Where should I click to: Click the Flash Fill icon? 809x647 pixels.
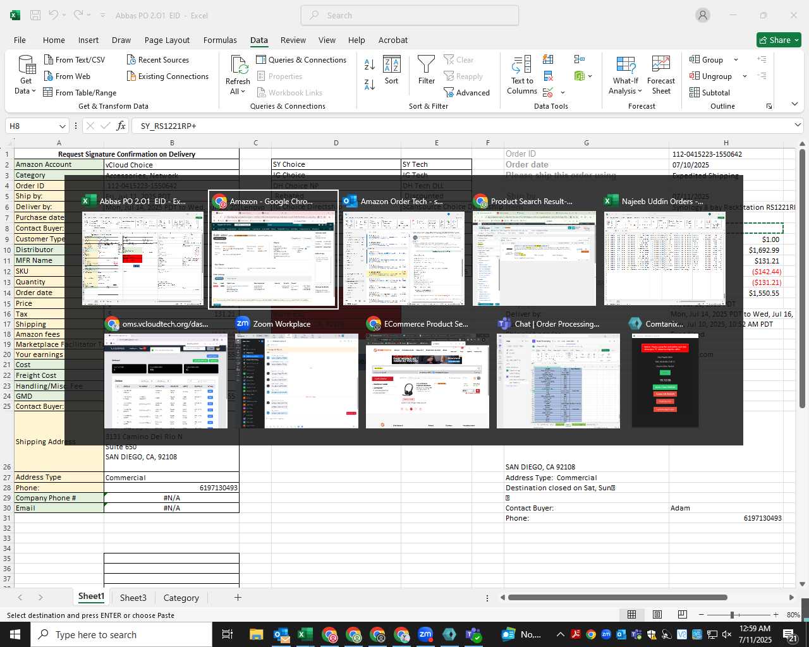[548, 59]
